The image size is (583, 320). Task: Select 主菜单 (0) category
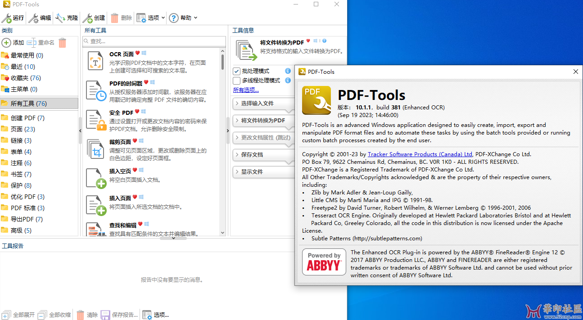(39, 89)
